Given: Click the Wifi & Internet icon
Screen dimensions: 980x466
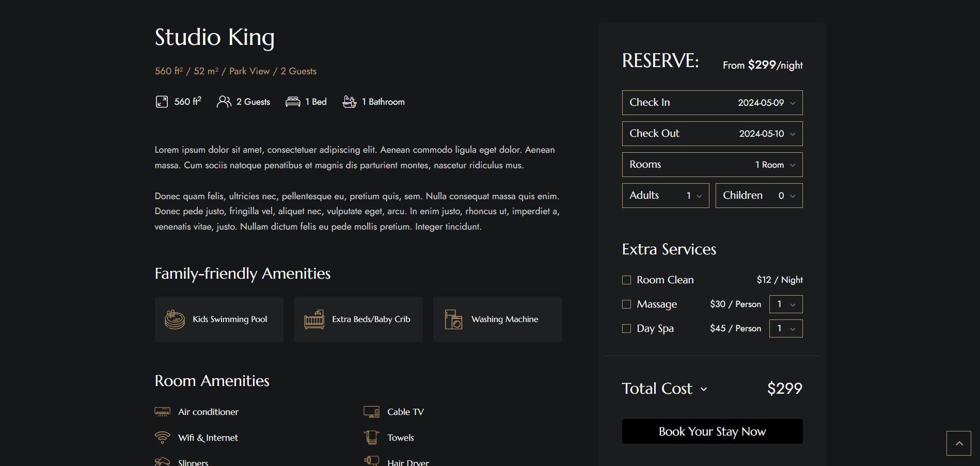Looking at the screenshot, I should tap(162, 438).
